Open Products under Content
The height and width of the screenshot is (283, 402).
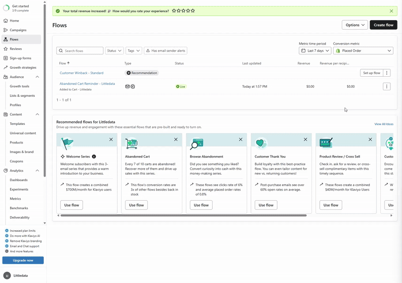[17, 143]
